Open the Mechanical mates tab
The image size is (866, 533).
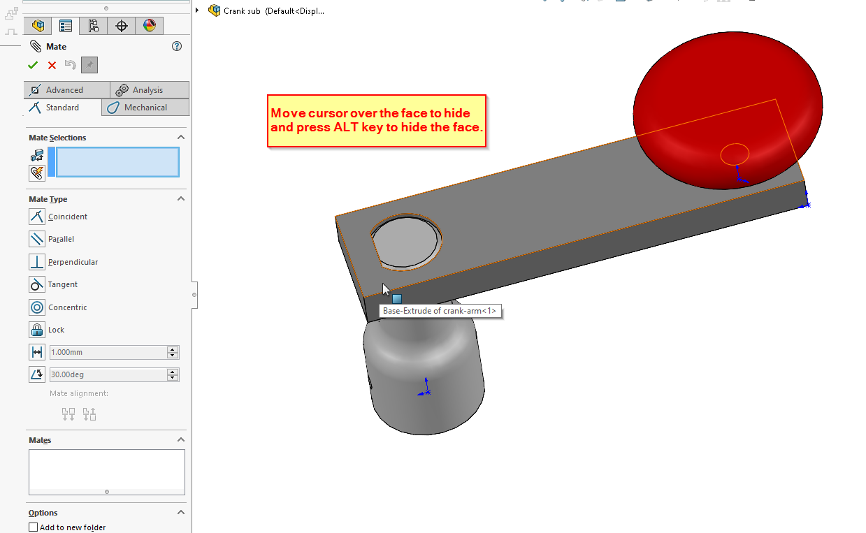145,108
